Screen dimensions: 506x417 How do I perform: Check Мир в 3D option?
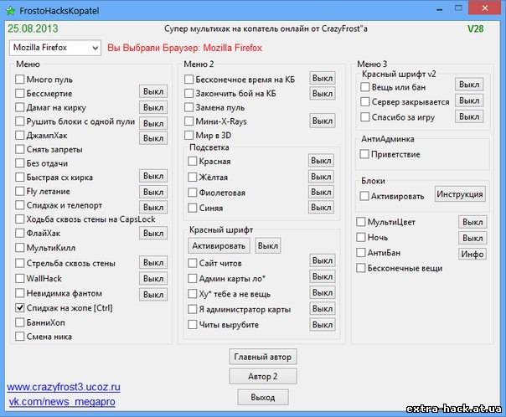coord(188,135)
